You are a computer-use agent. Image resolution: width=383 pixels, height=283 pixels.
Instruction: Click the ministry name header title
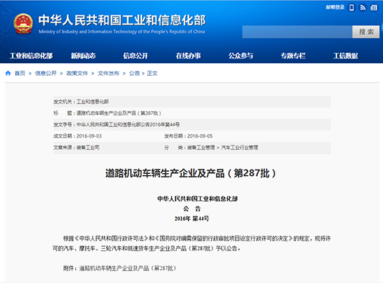122,20
